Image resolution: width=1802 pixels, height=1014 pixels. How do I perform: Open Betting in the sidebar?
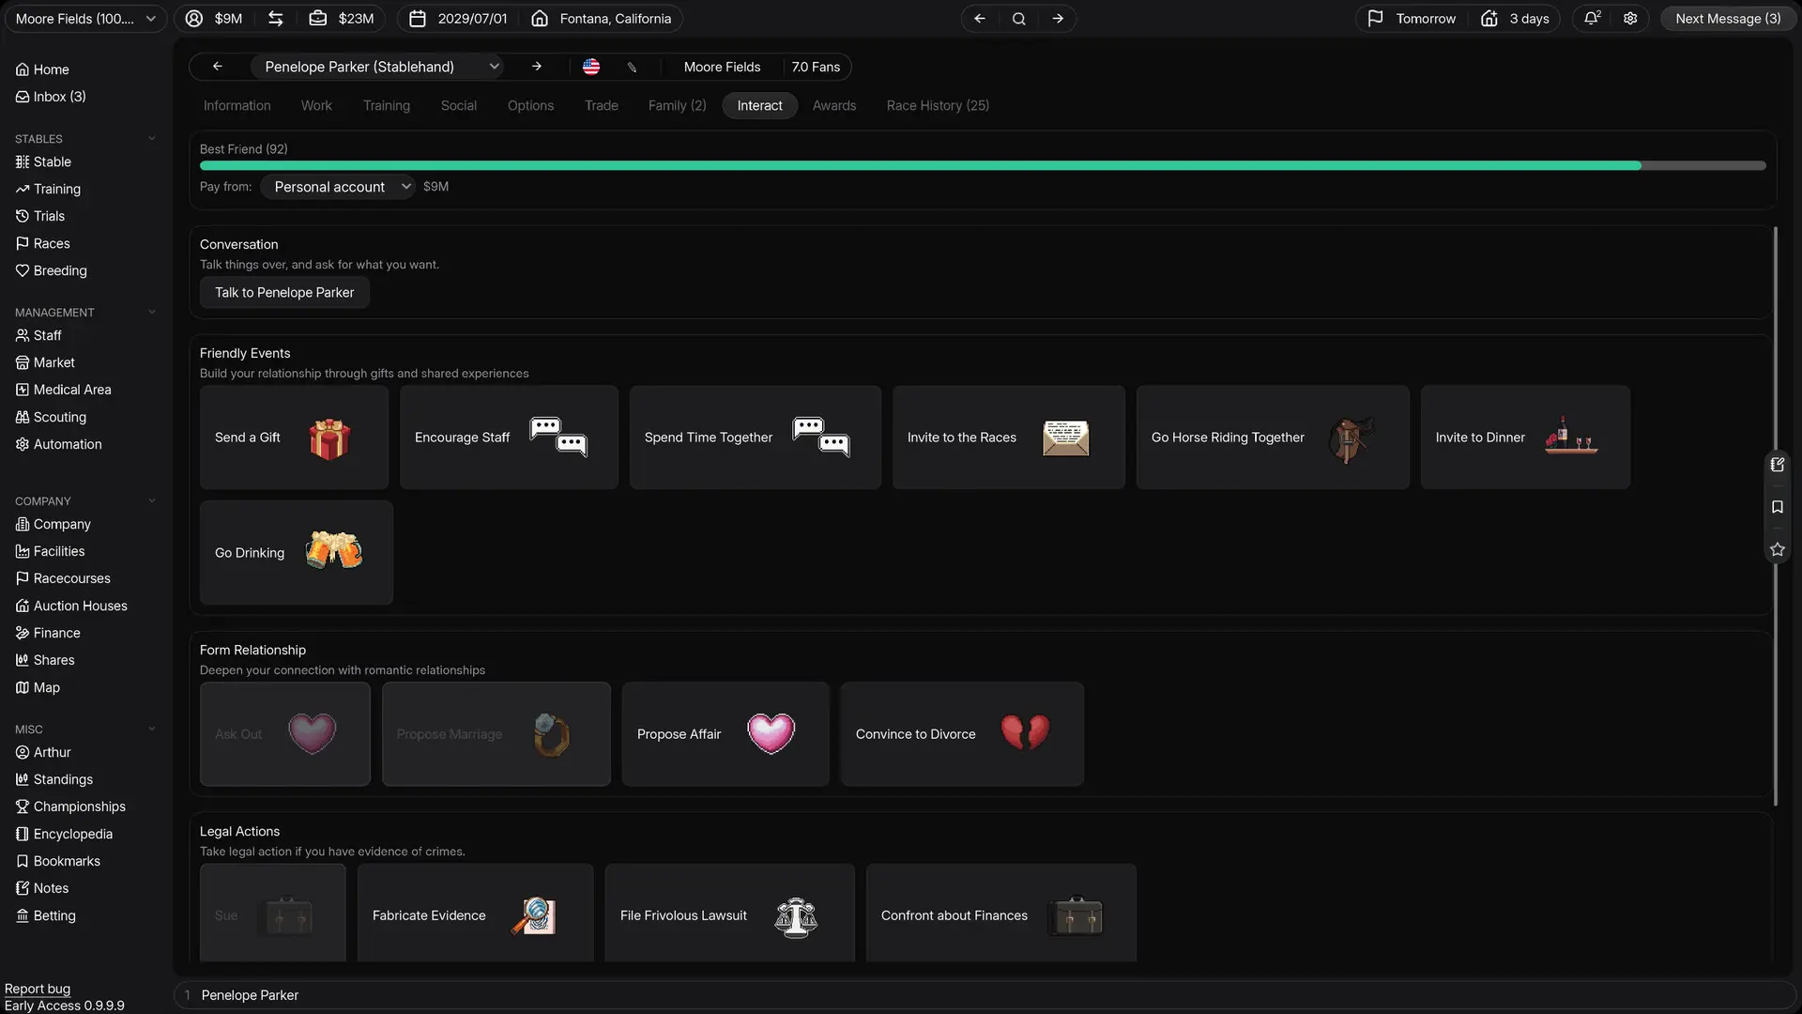(x=46, y=915)
